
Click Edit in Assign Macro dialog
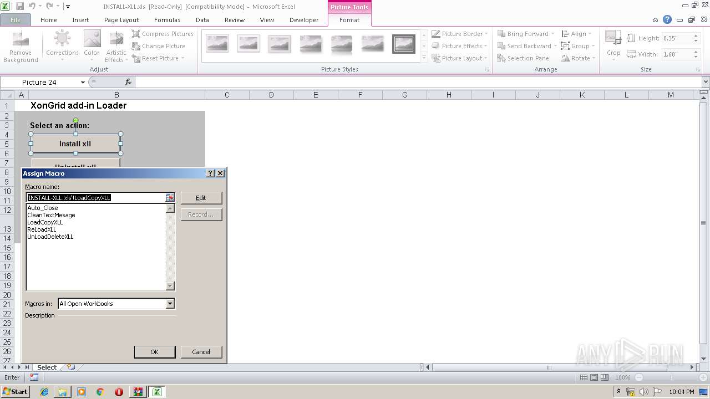coord(201,198)
